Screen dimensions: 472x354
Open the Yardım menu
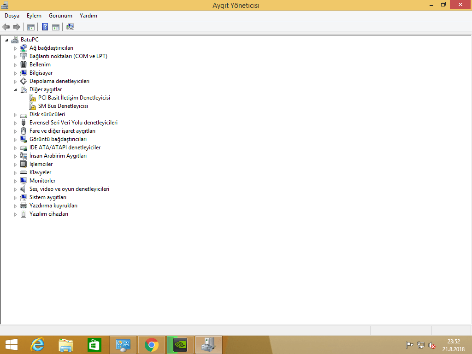click(x=88, y=16)
